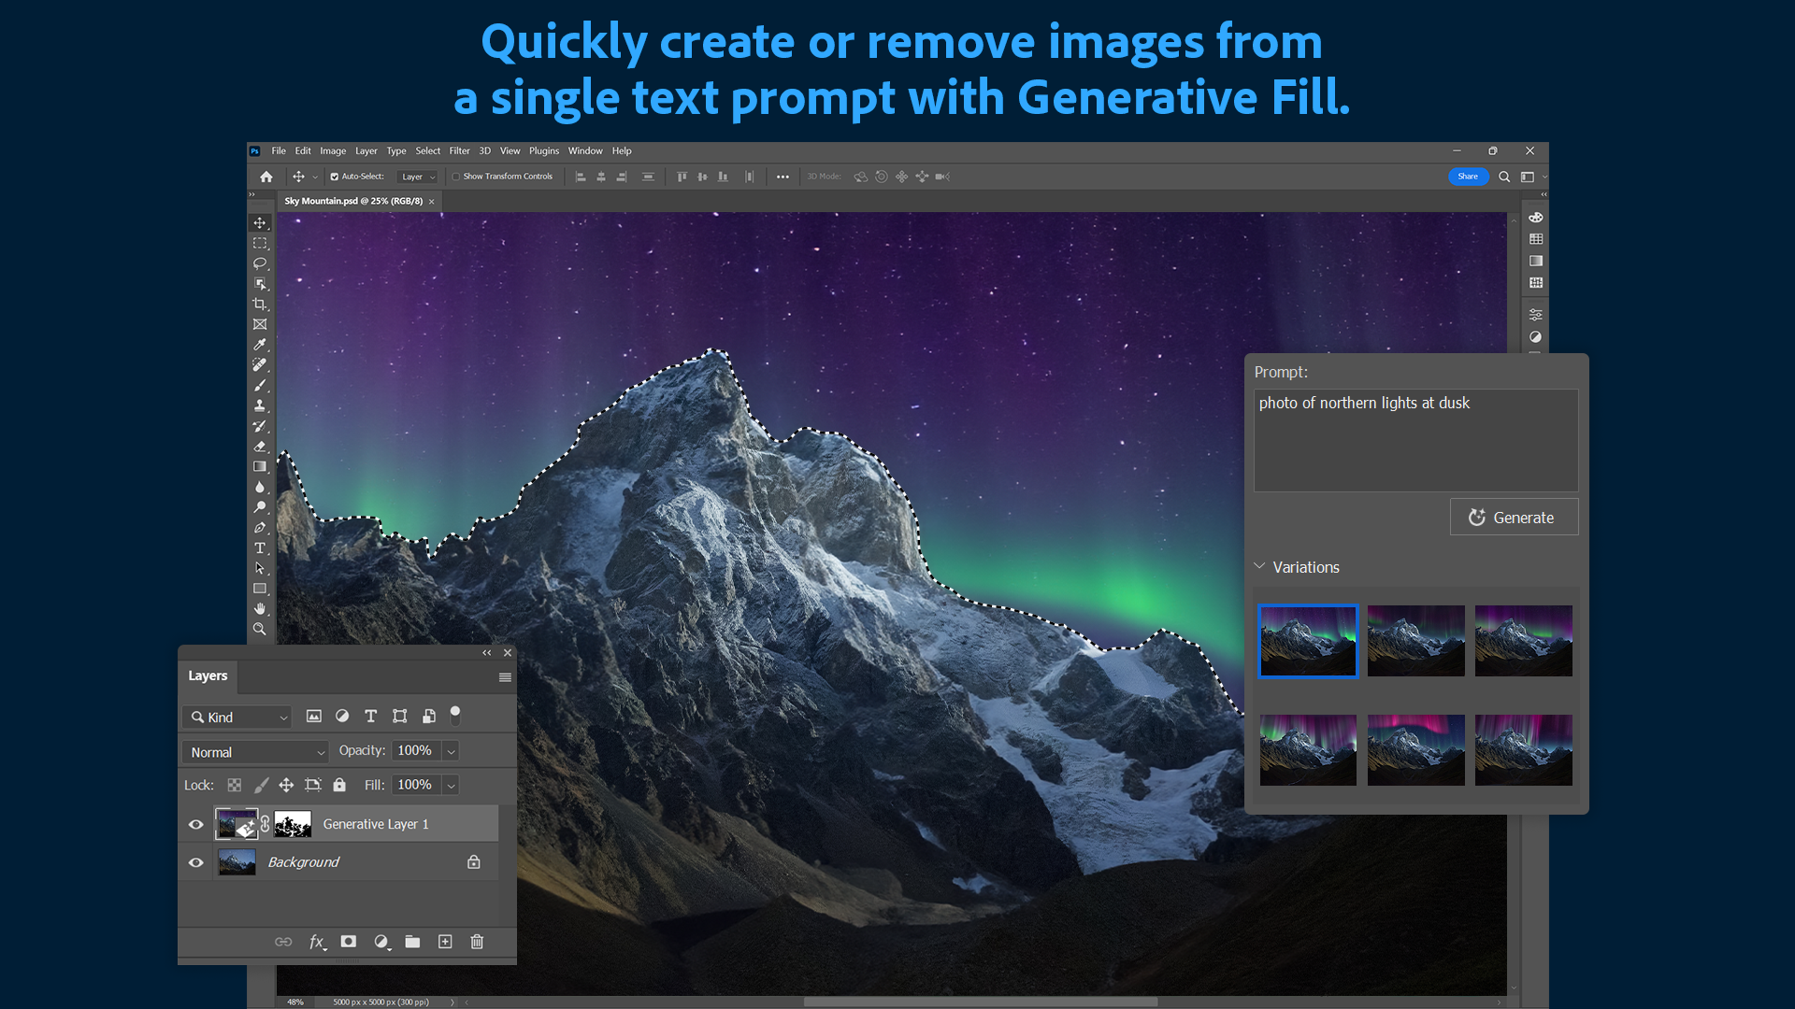The width and height of the screenshot is (1795, 1009).
Task: Toggle visibility of Generative Layer 1
Action: pyautogui.click(x=195, y=824)
